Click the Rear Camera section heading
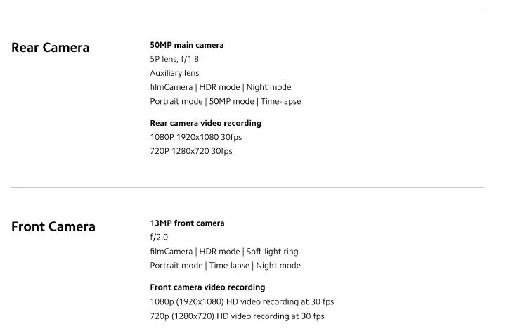The height and width of the screenshot is (331, 506). click(51, 48)
